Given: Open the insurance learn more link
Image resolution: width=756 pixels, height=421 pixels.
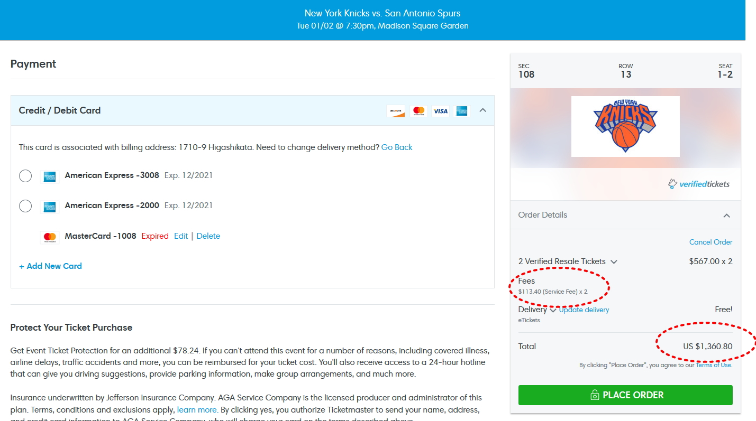Looking at the screenshot, I should point(197,409).
